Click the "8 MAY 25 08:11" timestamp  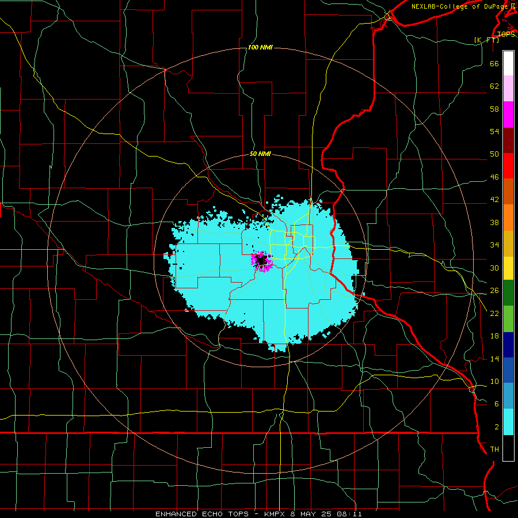tap(326, 514)
